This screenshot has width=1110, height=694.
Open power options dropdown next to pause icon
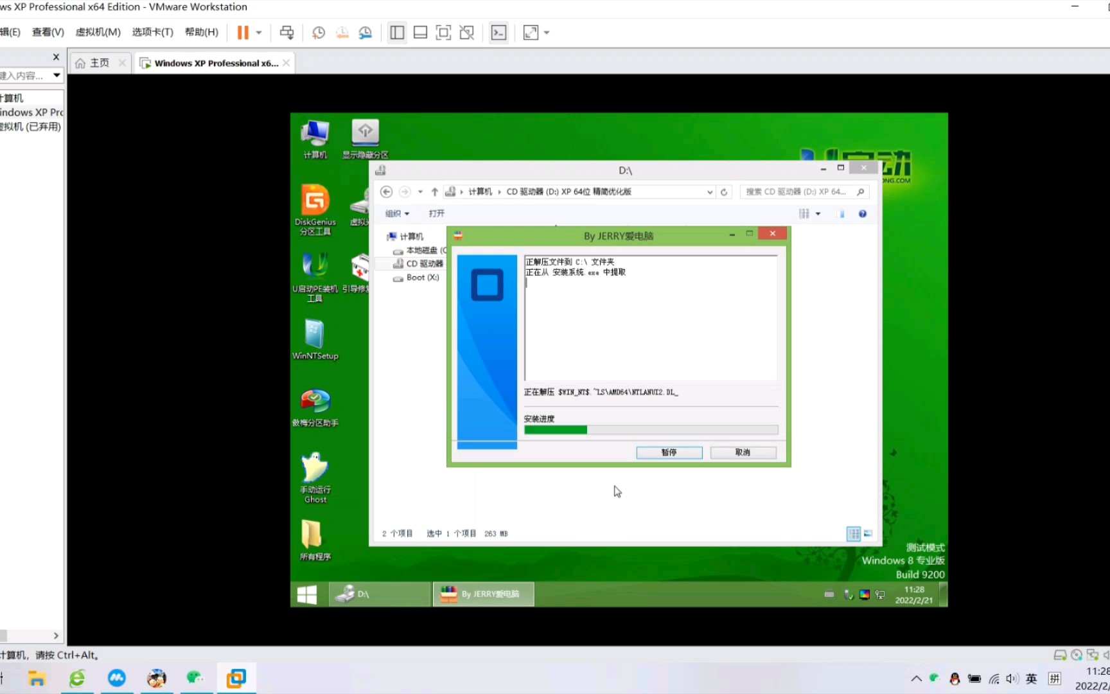(259, 32)
